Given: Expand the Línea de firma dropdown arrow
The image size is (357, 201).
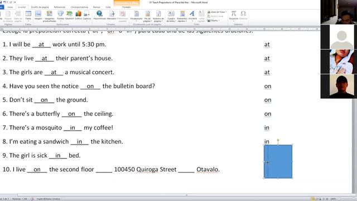Looking at the screenshot, I should coord(225,12).
